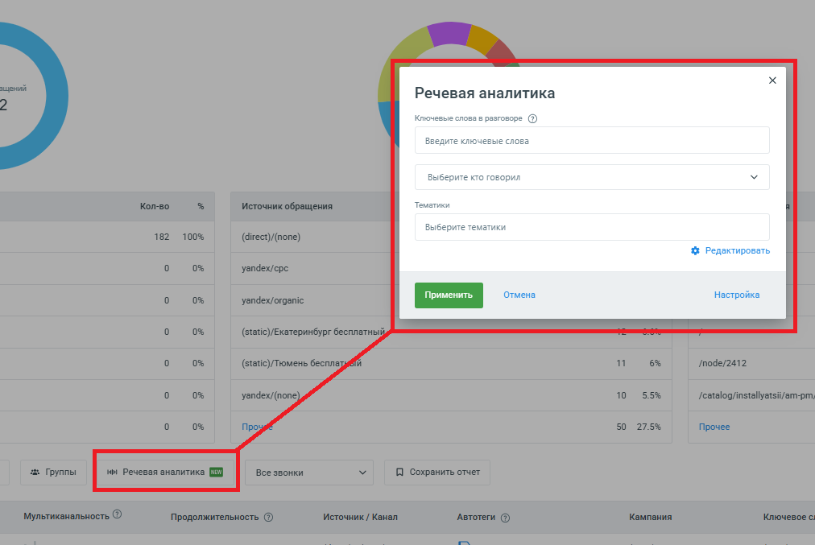Sort by the Продолжительность column header
815x545 pixels.
(215, 517)
